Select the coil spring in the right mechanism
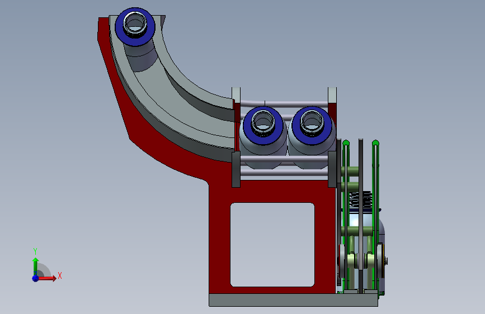This screenshot has width=485, height=314. tap(360, 199)
